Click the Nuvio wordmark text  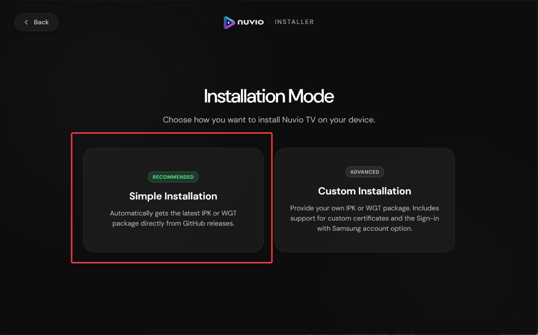pyautogui.click(x=251, y=22)
